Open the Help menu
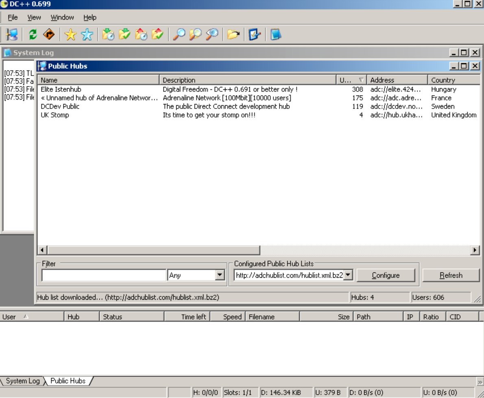 pos(90,17)
